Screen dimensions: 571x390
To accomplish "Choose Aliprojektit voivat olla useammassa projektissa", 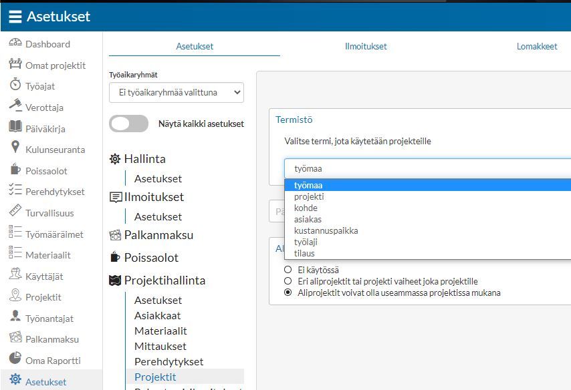I will tap(288, 292).
